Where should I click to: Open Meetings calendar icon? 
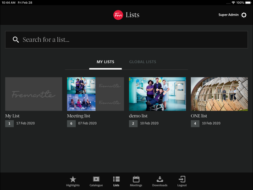click(x=136, y=179)
